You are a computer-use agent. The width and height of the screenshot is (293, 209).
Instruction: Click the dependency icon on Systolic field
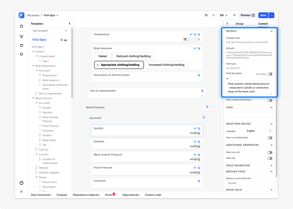click(195, 128)
